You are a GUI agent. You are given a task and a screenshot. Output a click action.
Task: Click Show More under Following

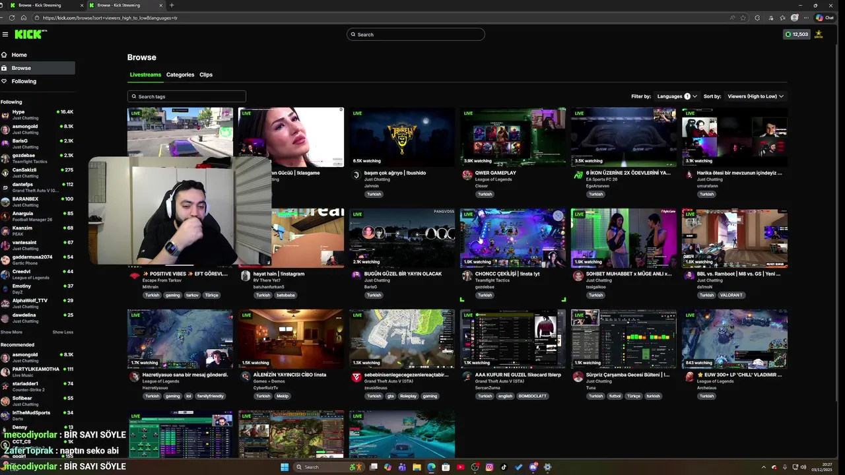[x=11, y=332]
